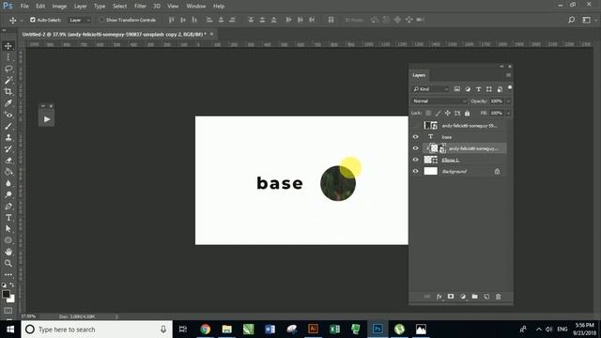601x338 pixels.
Task: Open the File menu
Action: [x=24, y=7]
